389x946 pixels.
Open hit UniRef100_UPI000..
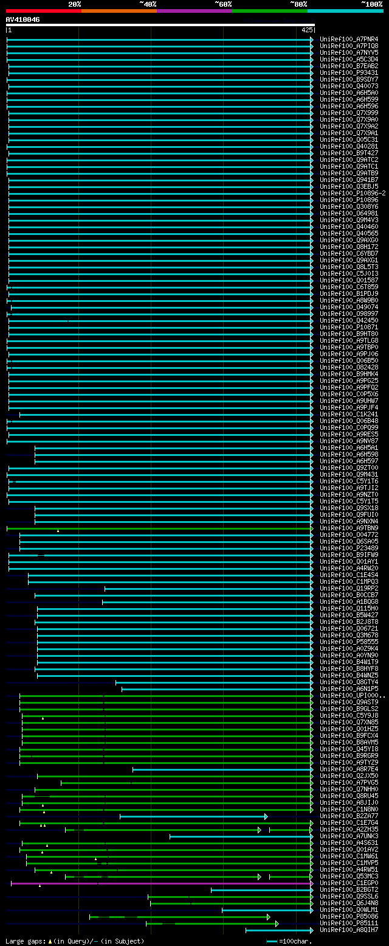point(353,696)
